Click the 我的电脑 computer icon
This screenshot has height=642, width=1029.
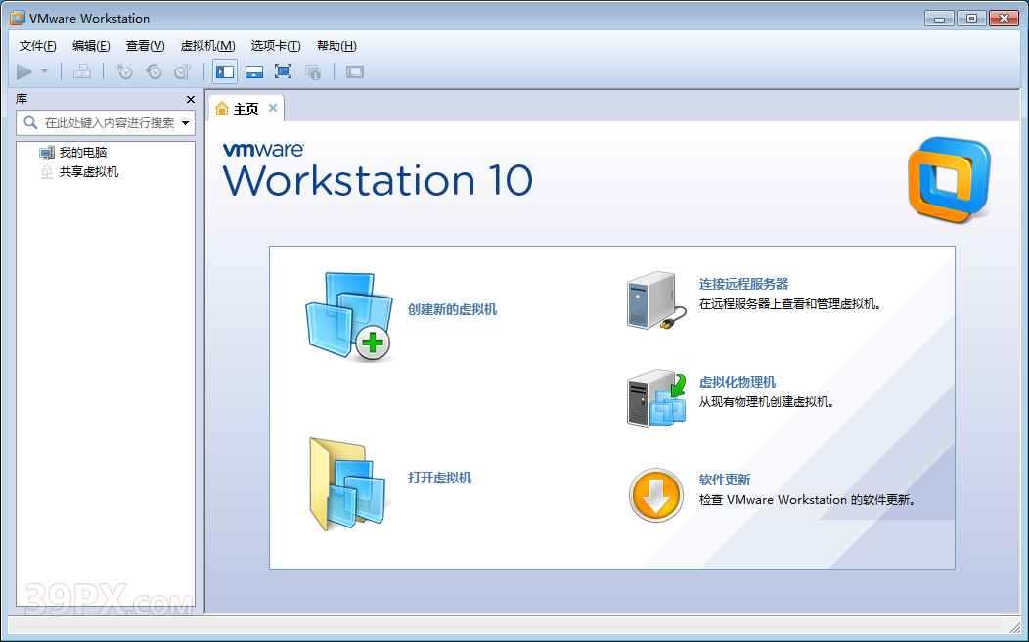tap(47, 153)
